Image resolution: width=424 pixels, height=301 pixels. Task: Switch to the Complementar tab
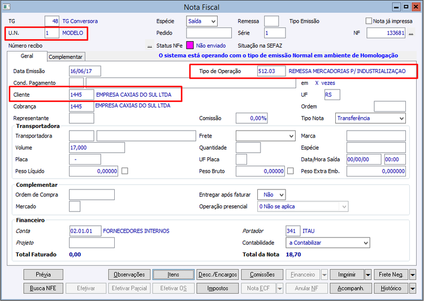point(66,57)
